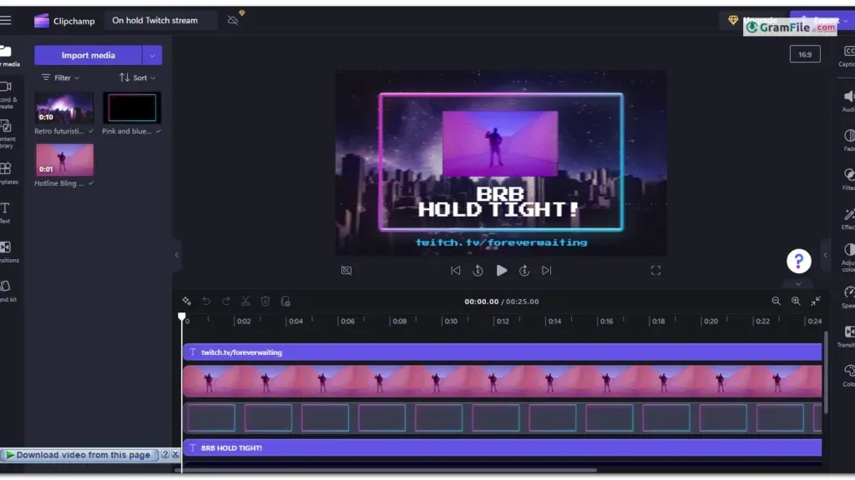Select the Hotline Bling video track clip
Viewport: 855px width, 480px height.
pos(502,381)
